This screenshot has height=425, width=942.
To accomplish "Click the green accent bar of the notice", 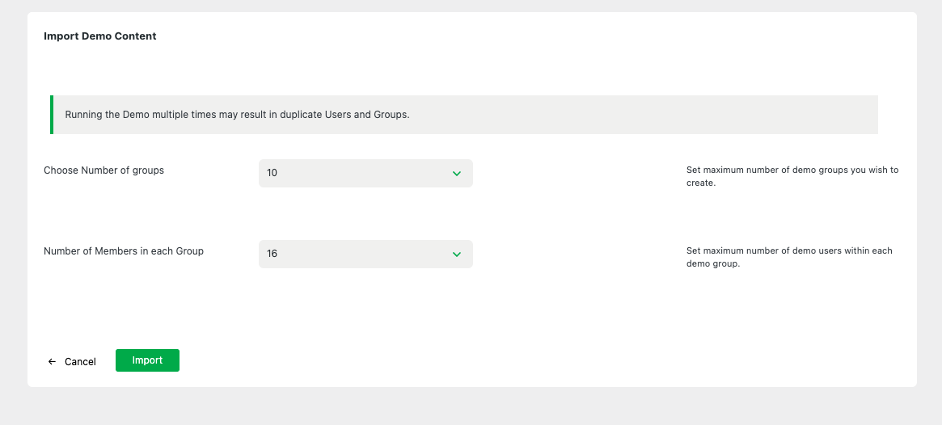I will point(52,115).
